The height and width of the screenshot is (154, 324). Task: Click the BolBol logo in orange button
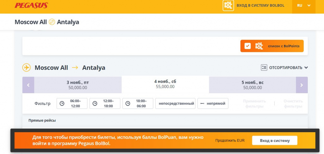[259, 46]
